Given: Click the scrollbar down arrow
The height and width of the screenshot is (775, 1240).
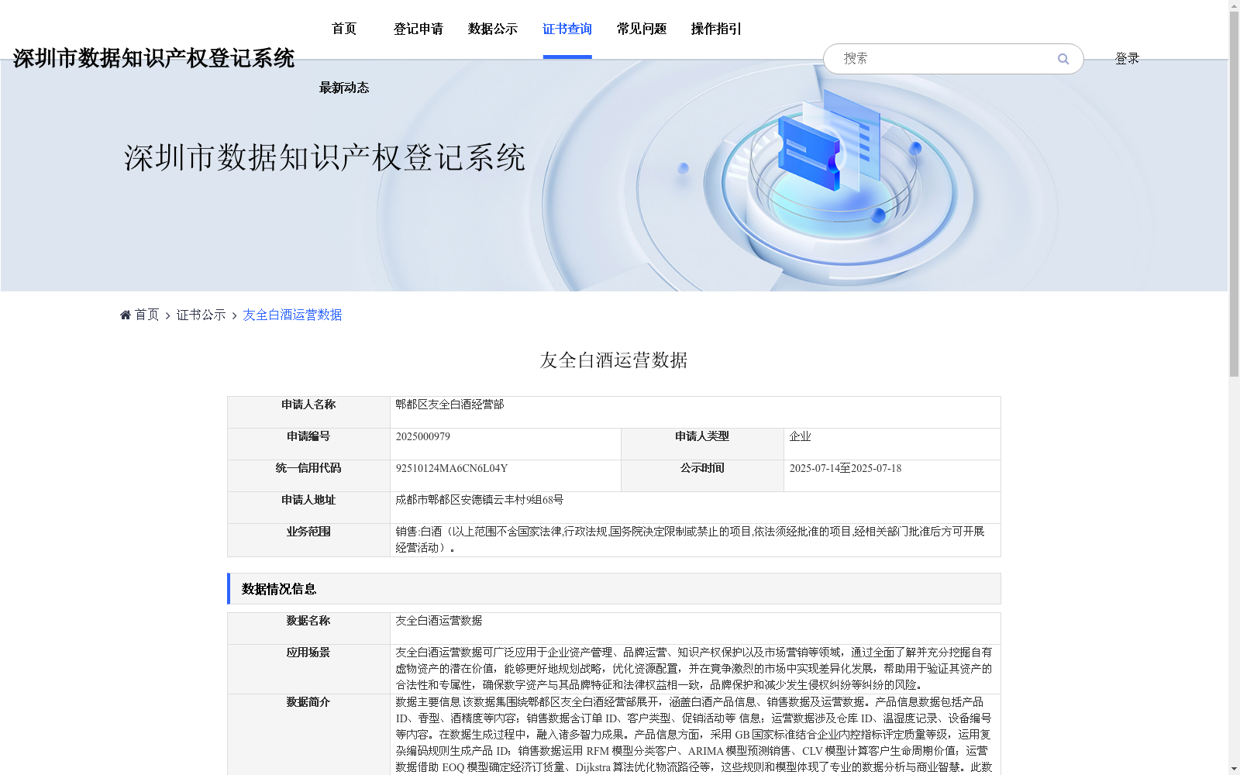Looking at the screenshot, I should point(1234,769).
